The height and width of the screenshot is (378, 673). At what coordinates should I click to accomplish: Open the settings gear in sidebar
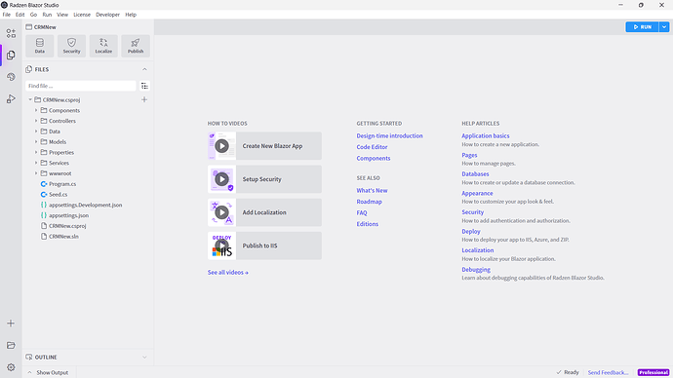pos(11,367)
